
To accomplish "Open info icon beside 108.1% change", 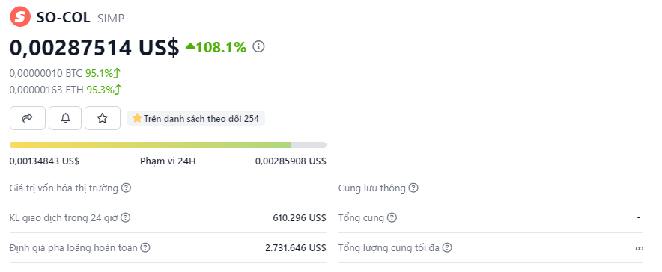I will (x=258, y=46).
